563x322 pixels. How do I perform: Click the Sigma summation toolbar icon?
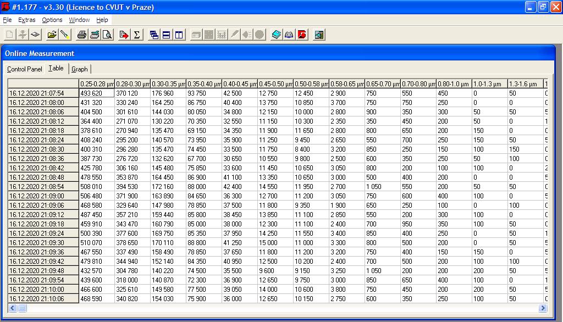click(x=137, y=35)
